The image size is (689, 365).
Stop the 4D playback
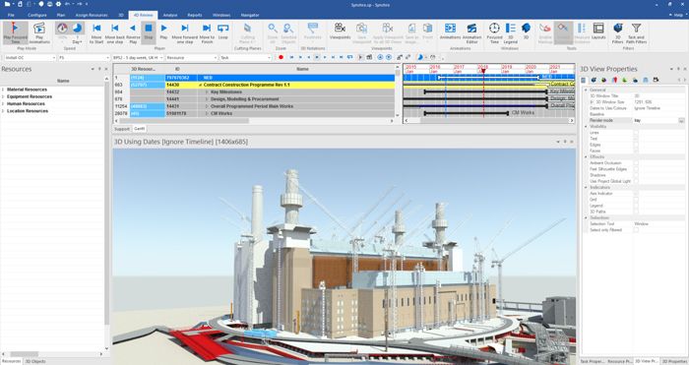(x=149, y=32)
